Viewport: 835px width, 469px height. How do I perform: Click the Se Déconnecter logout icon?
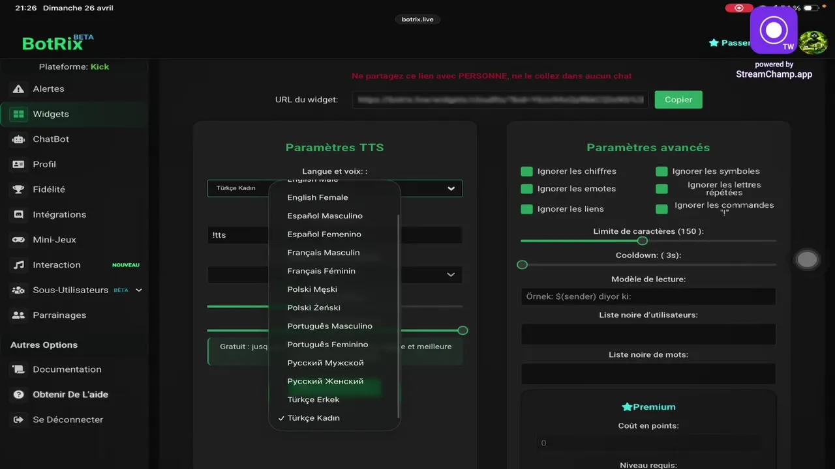pos(19,419)
